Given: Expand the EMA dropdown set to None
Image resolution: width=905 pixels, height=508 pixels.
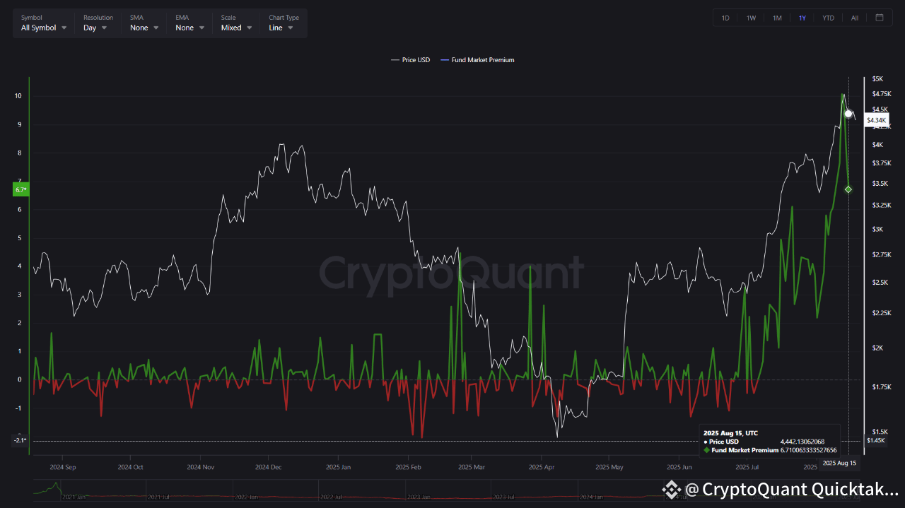Looking at the screenshot, I should pos(190,23).
